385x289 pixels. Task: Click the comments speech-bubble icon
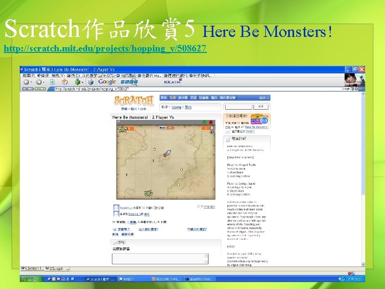pyautogui.click(x=114, y=243)
